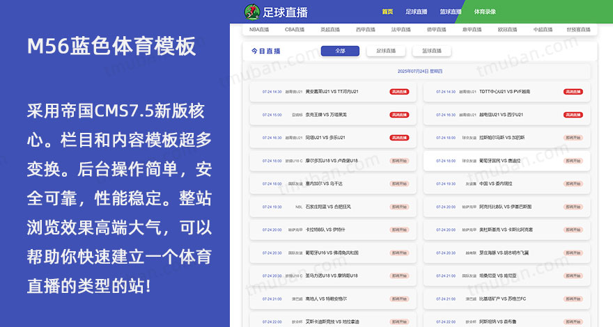Viewport: 613px width, 327px height.
Task: Click 高清直播 badge for 黄安嘉莱U21 match
Action: pos(399,92)
